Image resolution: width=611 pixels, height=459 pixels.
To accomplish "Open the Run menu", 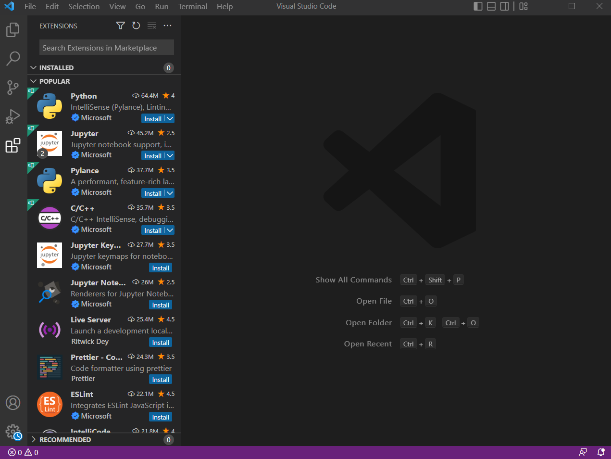I will click(x=162, y=6).
